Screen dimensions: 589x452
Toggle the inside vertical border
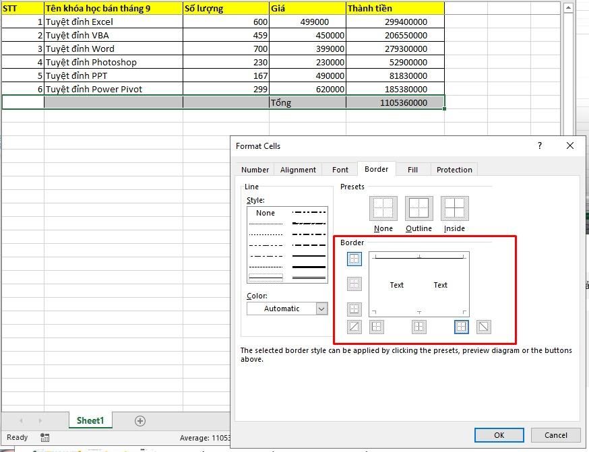pos(418,327)
